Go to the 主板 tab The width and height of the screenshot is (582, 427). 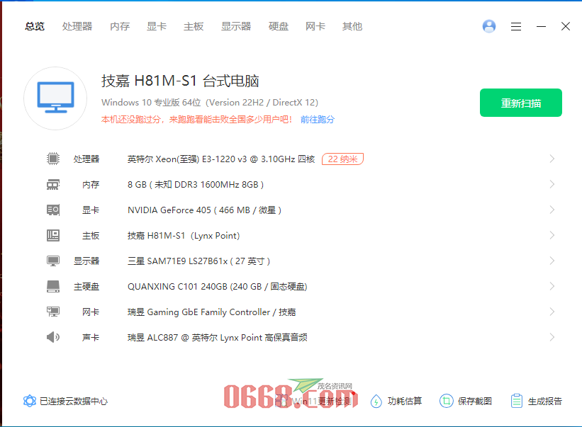(x=194, y=26)
